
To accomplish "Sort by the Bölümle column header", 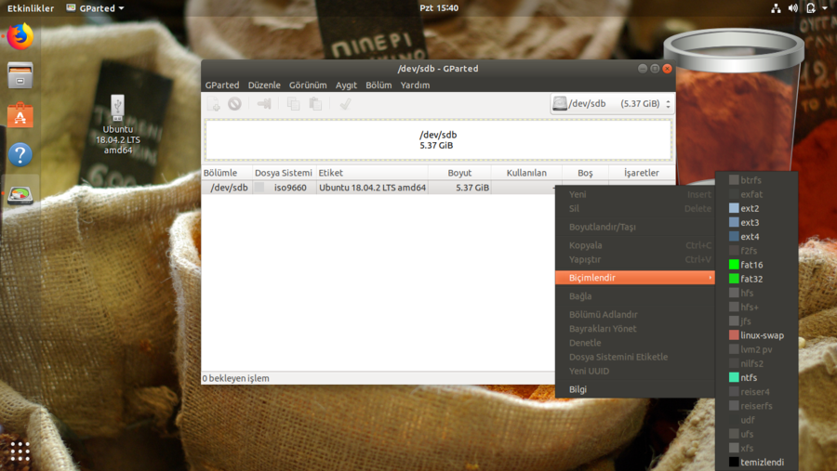I will [227, 173].
